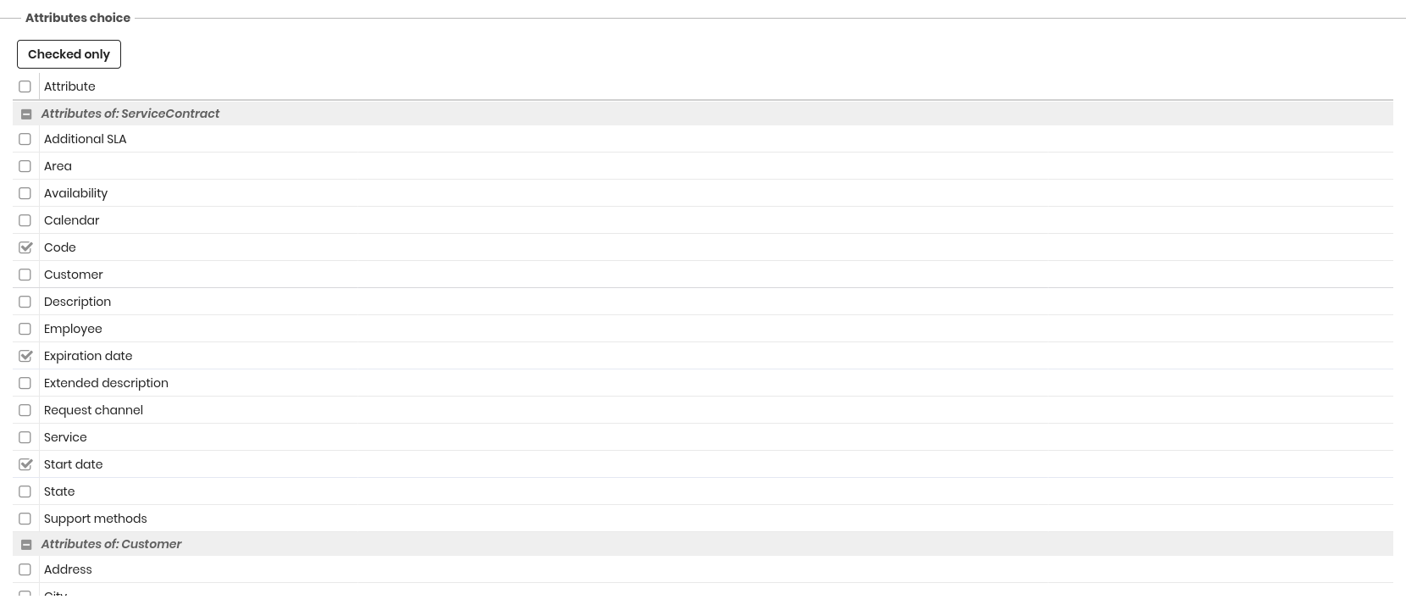Viewport: 1406px width, 605px height.
Task: Tick the State attribute
Action: [25, 491]
